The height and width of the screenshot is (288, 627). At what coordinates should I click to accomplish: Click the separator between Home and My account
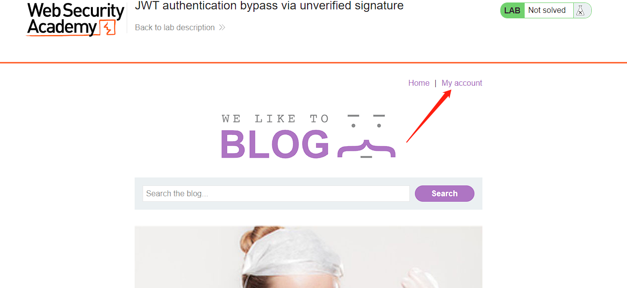pos(436,83)
